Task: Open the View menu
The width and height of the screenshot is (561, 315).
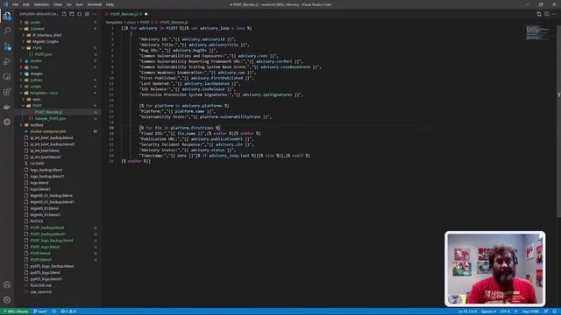Action: pos(58,4)
